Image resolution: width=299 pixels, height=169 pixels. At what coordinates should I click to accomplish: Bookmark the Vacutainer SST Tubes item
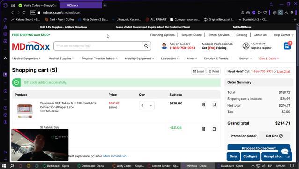tap(214, 104)
